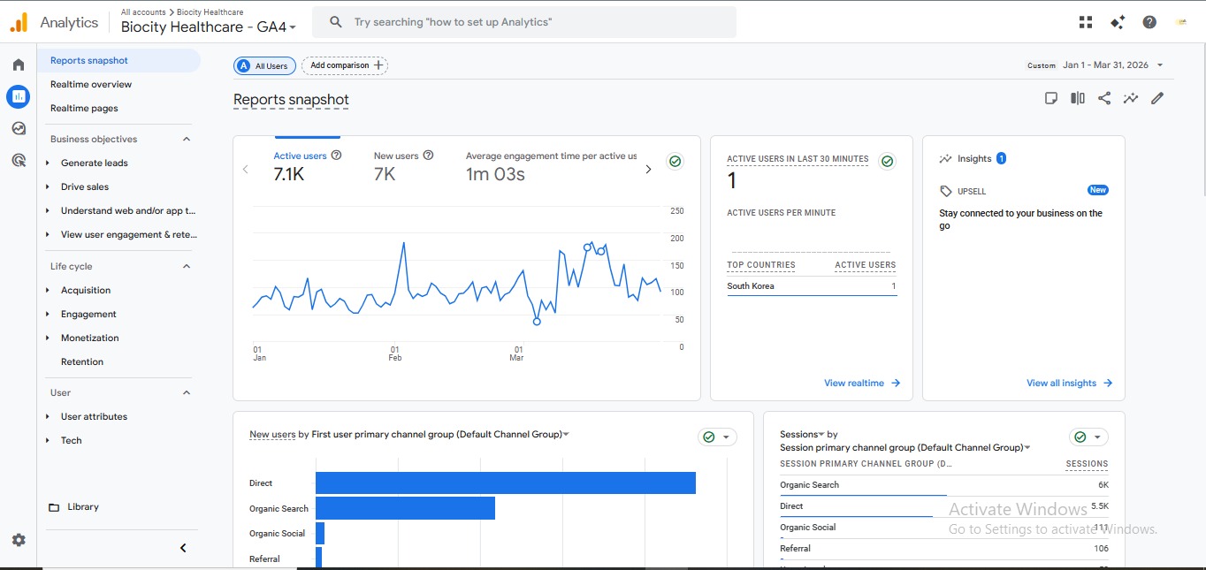
Task: Follow the View all insights link
Action: coord(1069,383)
